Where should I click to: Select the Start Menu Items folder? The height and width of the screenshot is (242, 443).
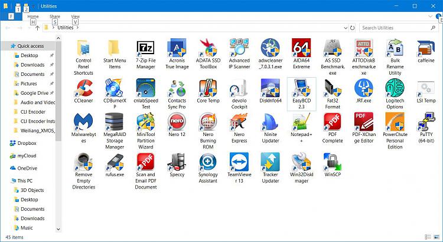click(115, 48)
